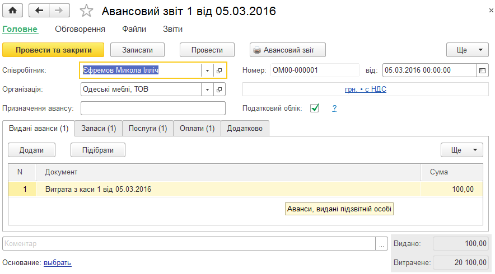Open calendar picker for document date
The image size is (495, 274).
coord(482,70)
